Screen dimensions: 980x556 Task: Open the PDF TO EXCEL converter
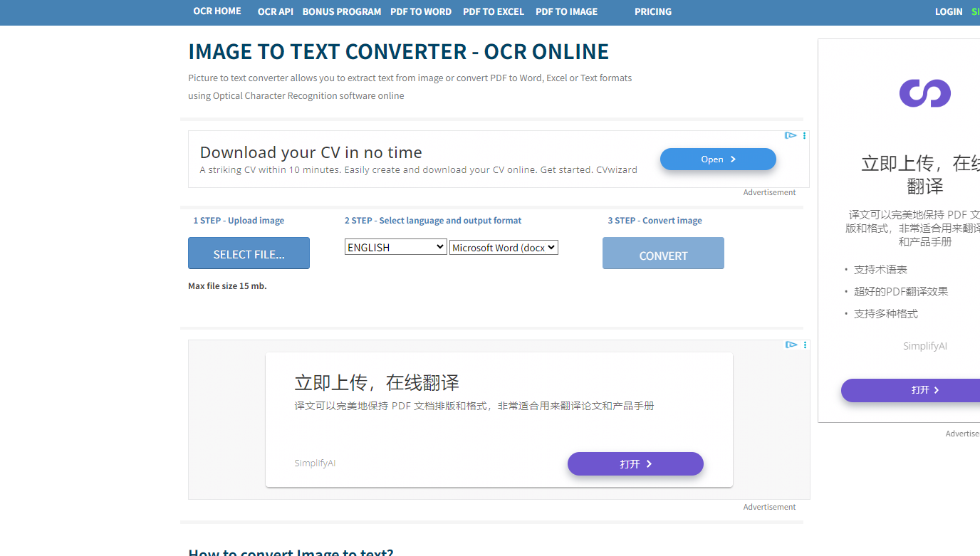click(494, 12)
